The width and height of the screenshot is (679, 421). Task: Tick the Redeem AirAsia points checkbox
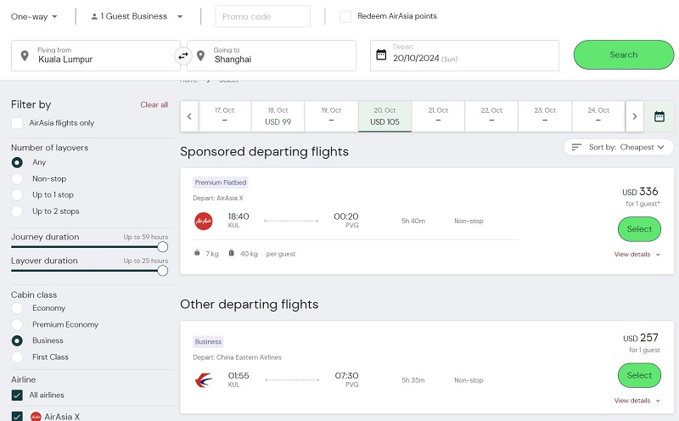tap(345, 16)
